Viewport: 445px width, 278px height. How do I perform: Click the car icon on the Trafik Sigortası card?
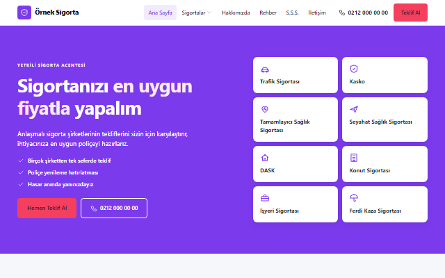tap(265, 69)
